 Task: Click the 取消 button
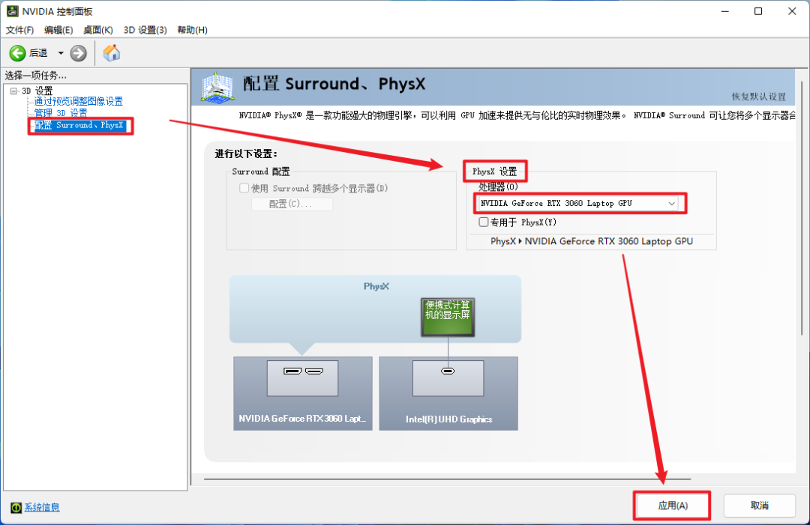tap(759, 506)
